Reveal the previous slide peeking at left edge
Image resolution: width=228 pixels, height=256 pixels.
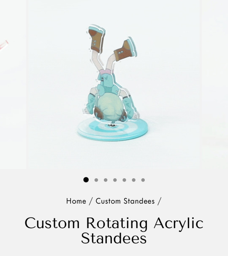pyautogui.click(x=13, y=84)
